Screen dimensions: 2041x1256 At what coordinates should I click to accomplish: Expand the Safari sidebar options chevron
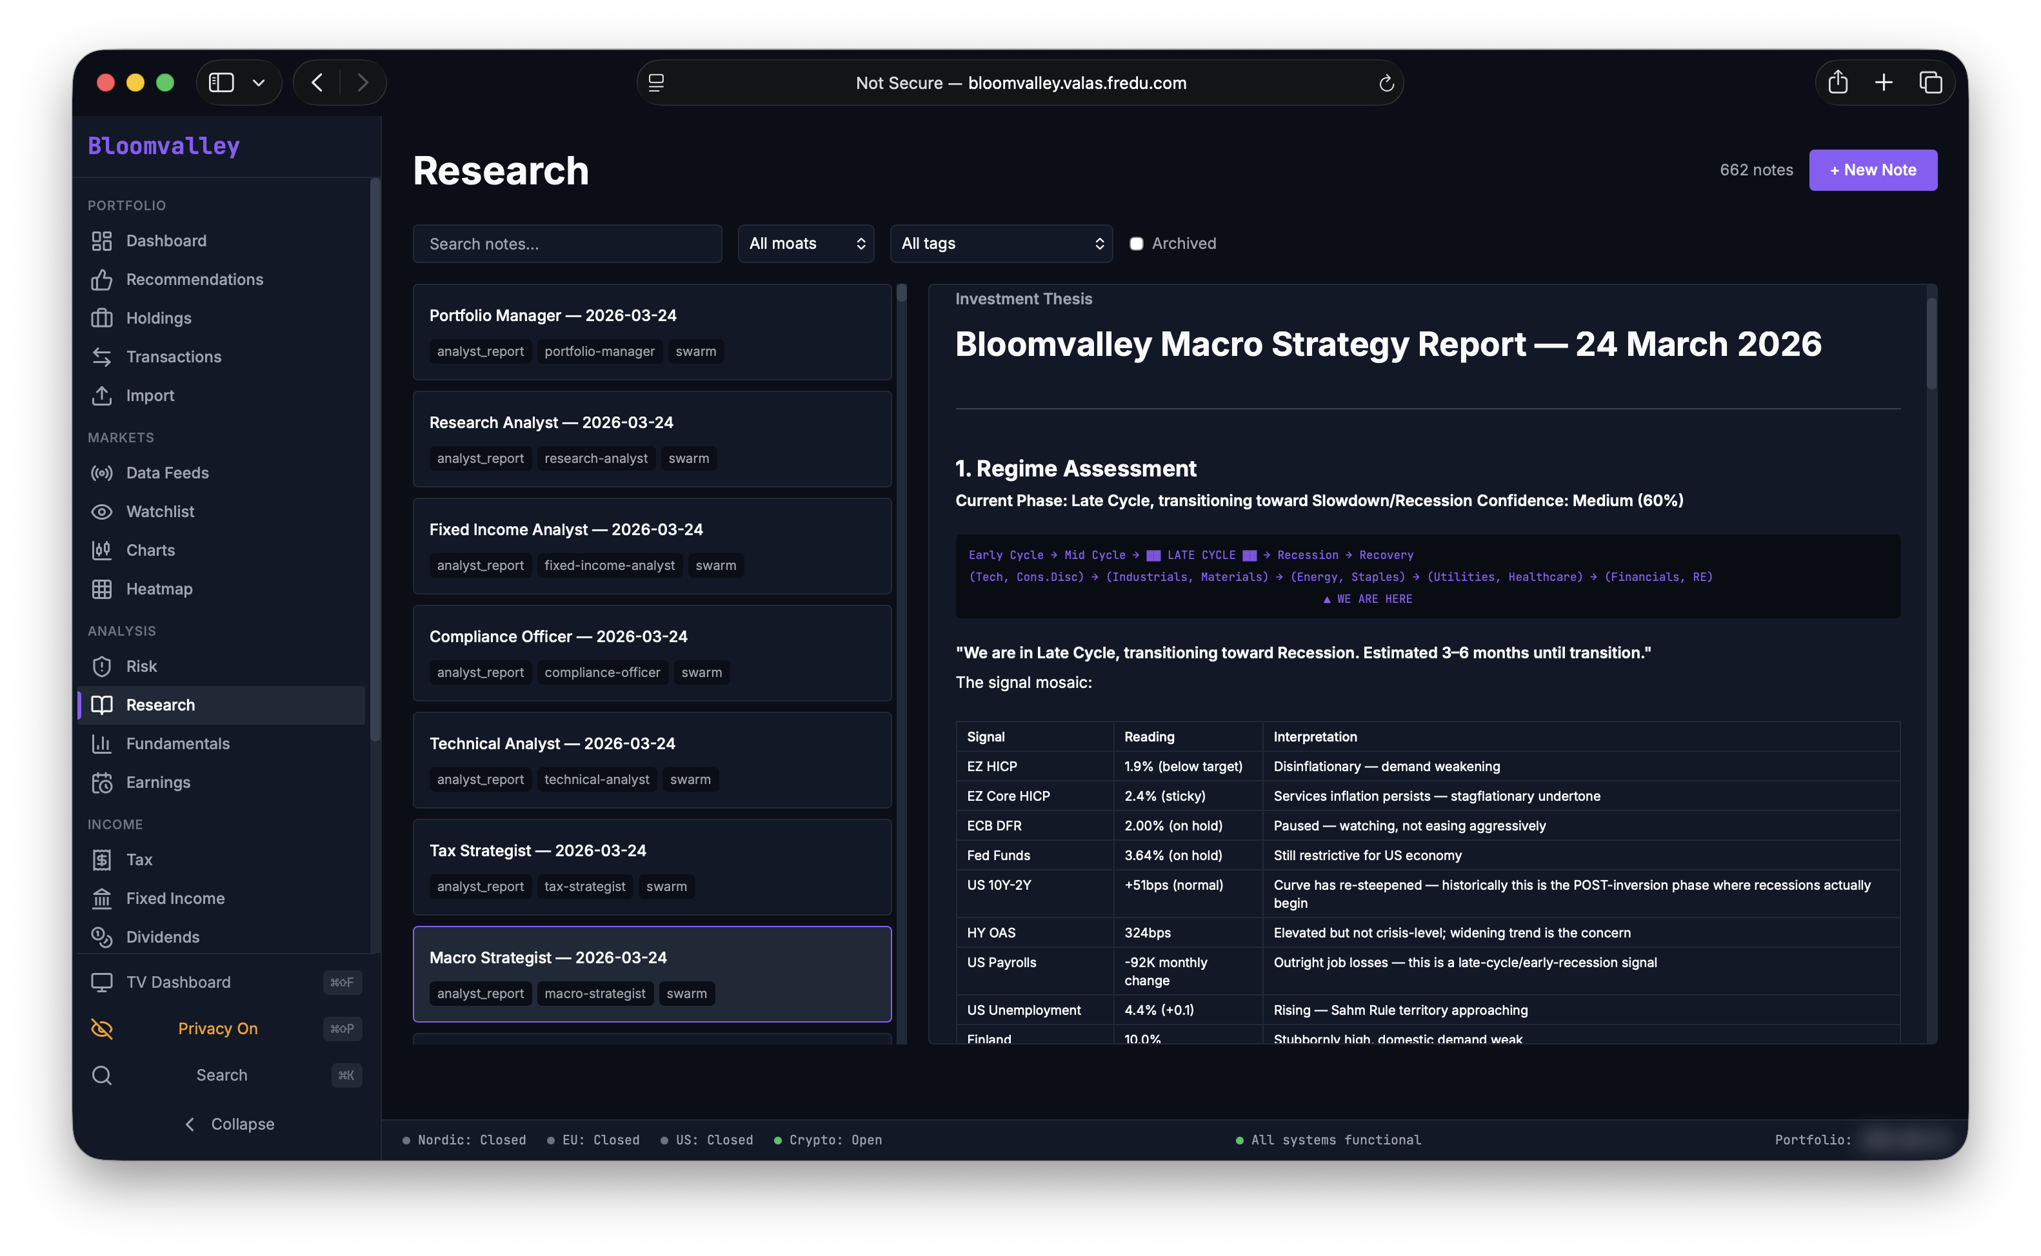pos(259,83)
